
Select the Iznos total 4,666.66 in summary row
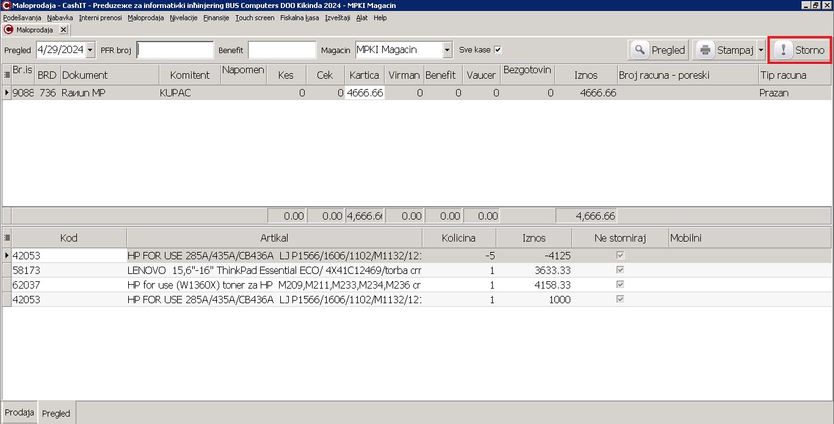[586, 215]
